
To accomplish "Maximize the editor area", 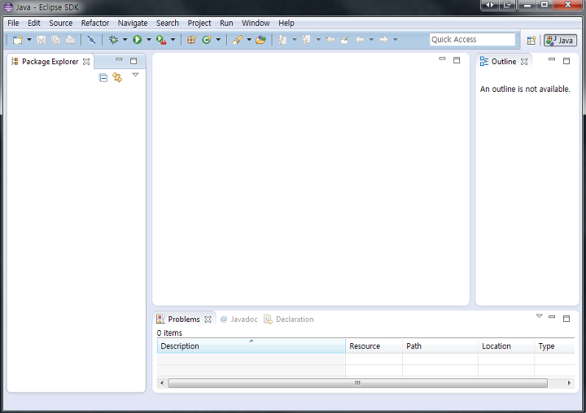I will 457,60.
